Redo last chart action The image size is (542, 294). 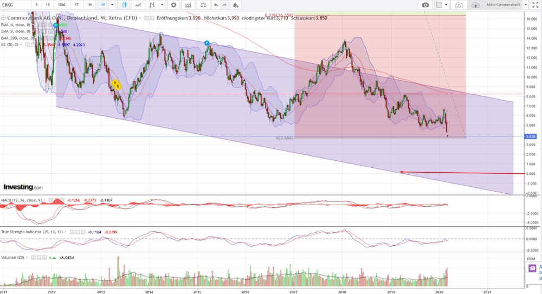(225, 5)
